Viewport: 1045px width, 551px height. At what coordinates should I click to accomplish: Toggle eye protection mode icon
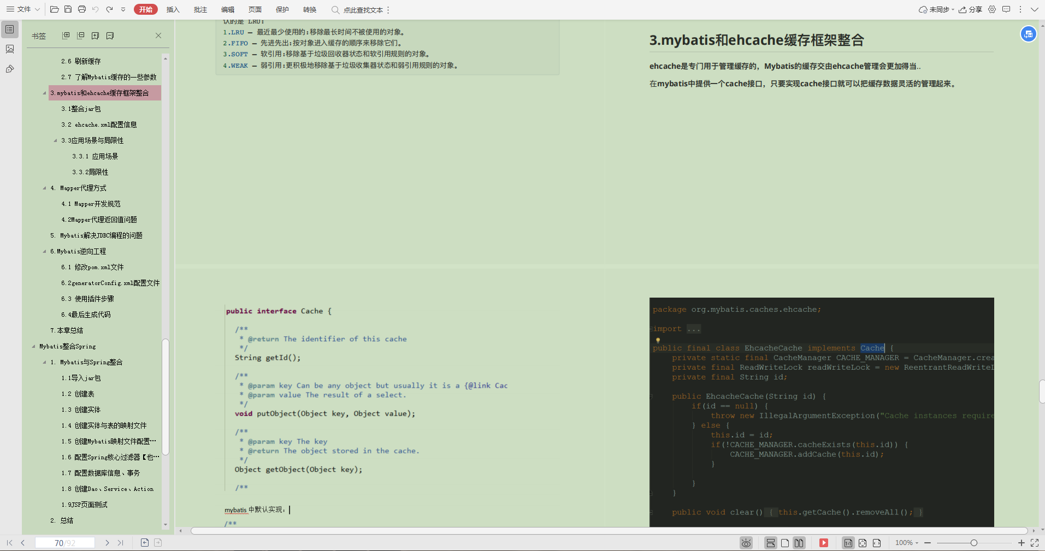tap(746, 543)
